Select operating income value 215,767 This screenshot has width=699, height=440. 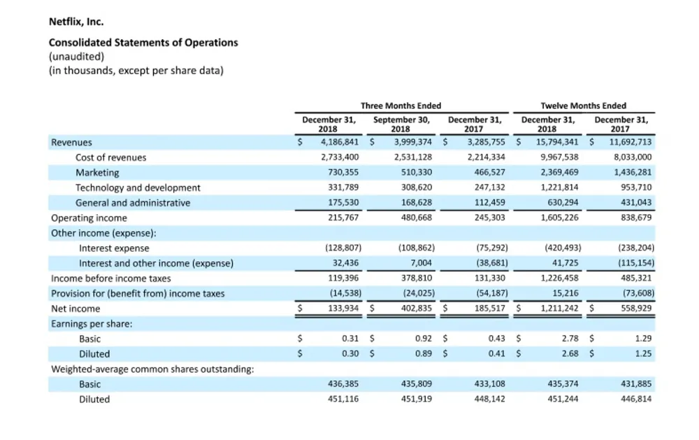(343, 218)
